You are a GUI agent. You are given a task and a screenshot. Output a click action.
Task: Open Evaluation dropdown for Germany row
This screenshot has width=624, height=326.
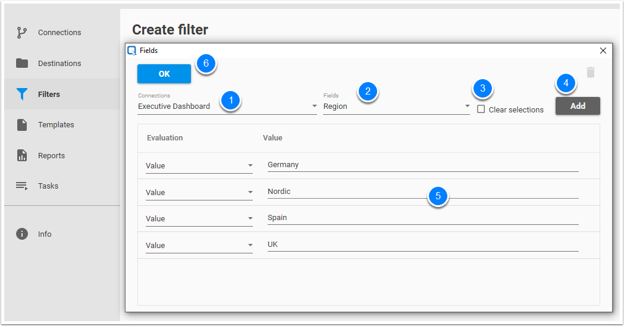click(199, 165)
